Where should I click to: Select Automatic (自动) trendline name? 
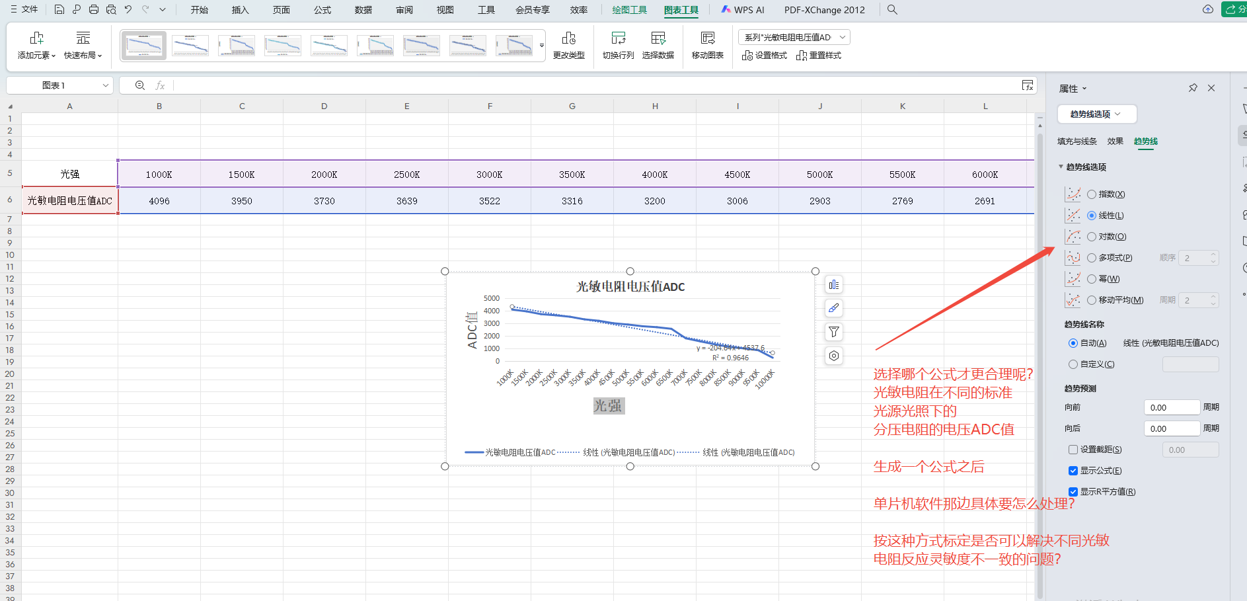click(x=1073, y=343)
